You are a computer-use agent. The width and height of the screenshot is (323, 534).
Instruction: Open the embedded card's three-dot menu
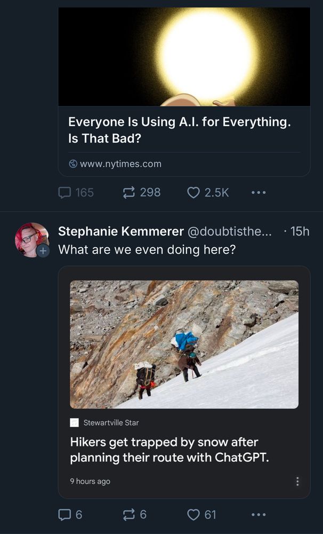pos(297,481)
